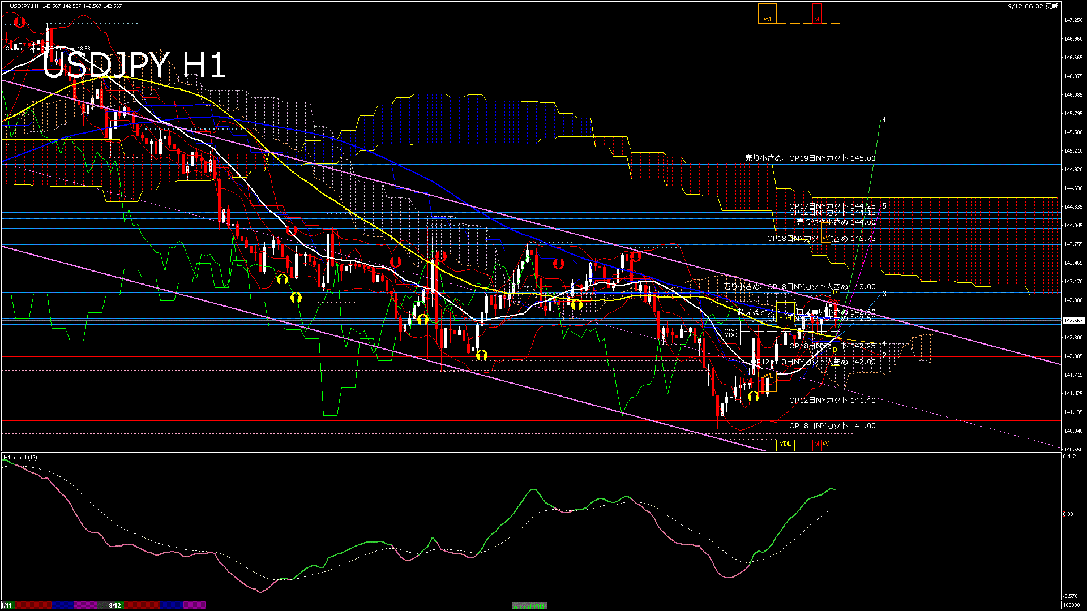
Task: Click the LWH marker box at chart top
Action: (x=767, y=14)
